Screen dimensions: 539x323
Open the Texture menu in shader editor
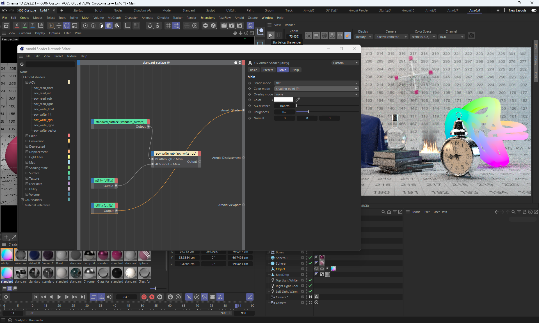72,56
